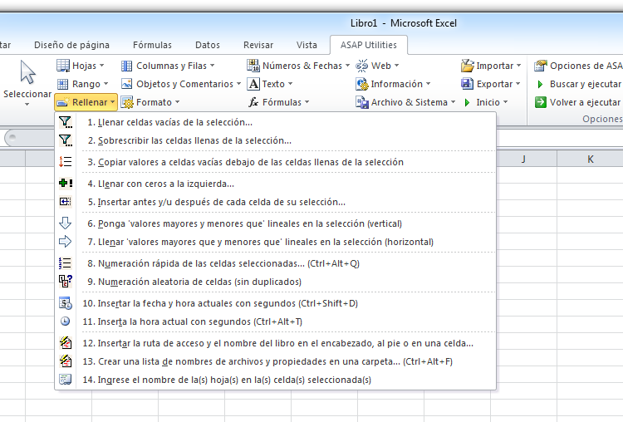Click the Información icon
This screenshot has height=422, width=623.
tap(362, 84)
